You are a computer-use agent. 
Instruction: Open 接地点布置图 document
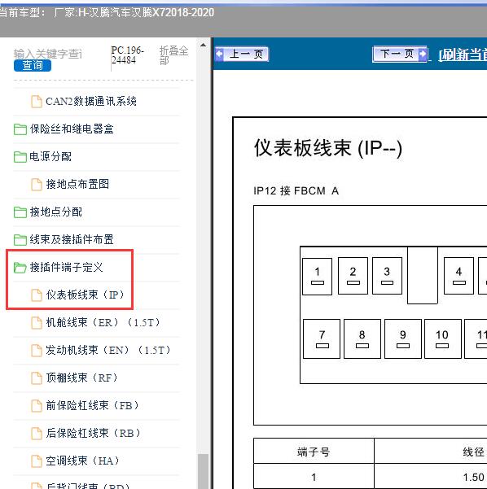click(x=77, y=184)
